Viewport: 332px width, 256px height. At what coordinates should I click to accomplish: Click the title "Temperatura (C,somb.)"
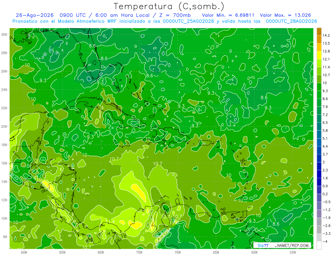point(169,7)
